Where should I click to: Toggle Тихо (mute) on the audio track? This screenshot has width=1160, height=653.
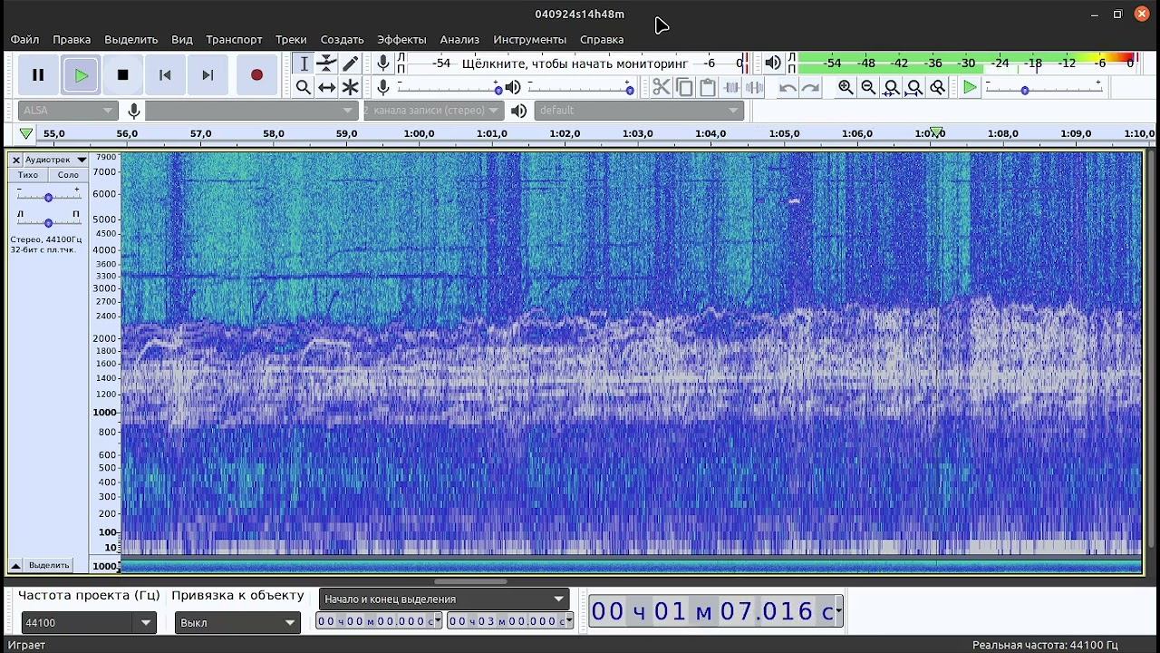pyautogui.click(x=28, y=175)
